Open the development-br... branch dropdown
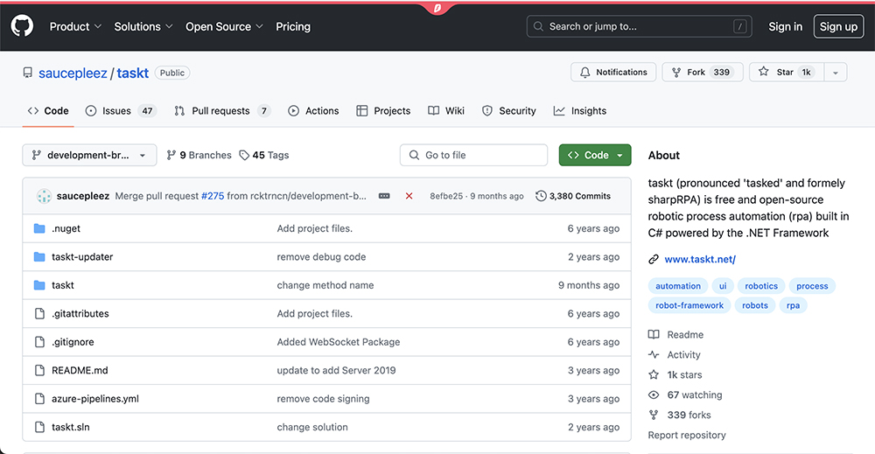Image resolution: width=875 pixels, height=454 pixels. [89, 155]
